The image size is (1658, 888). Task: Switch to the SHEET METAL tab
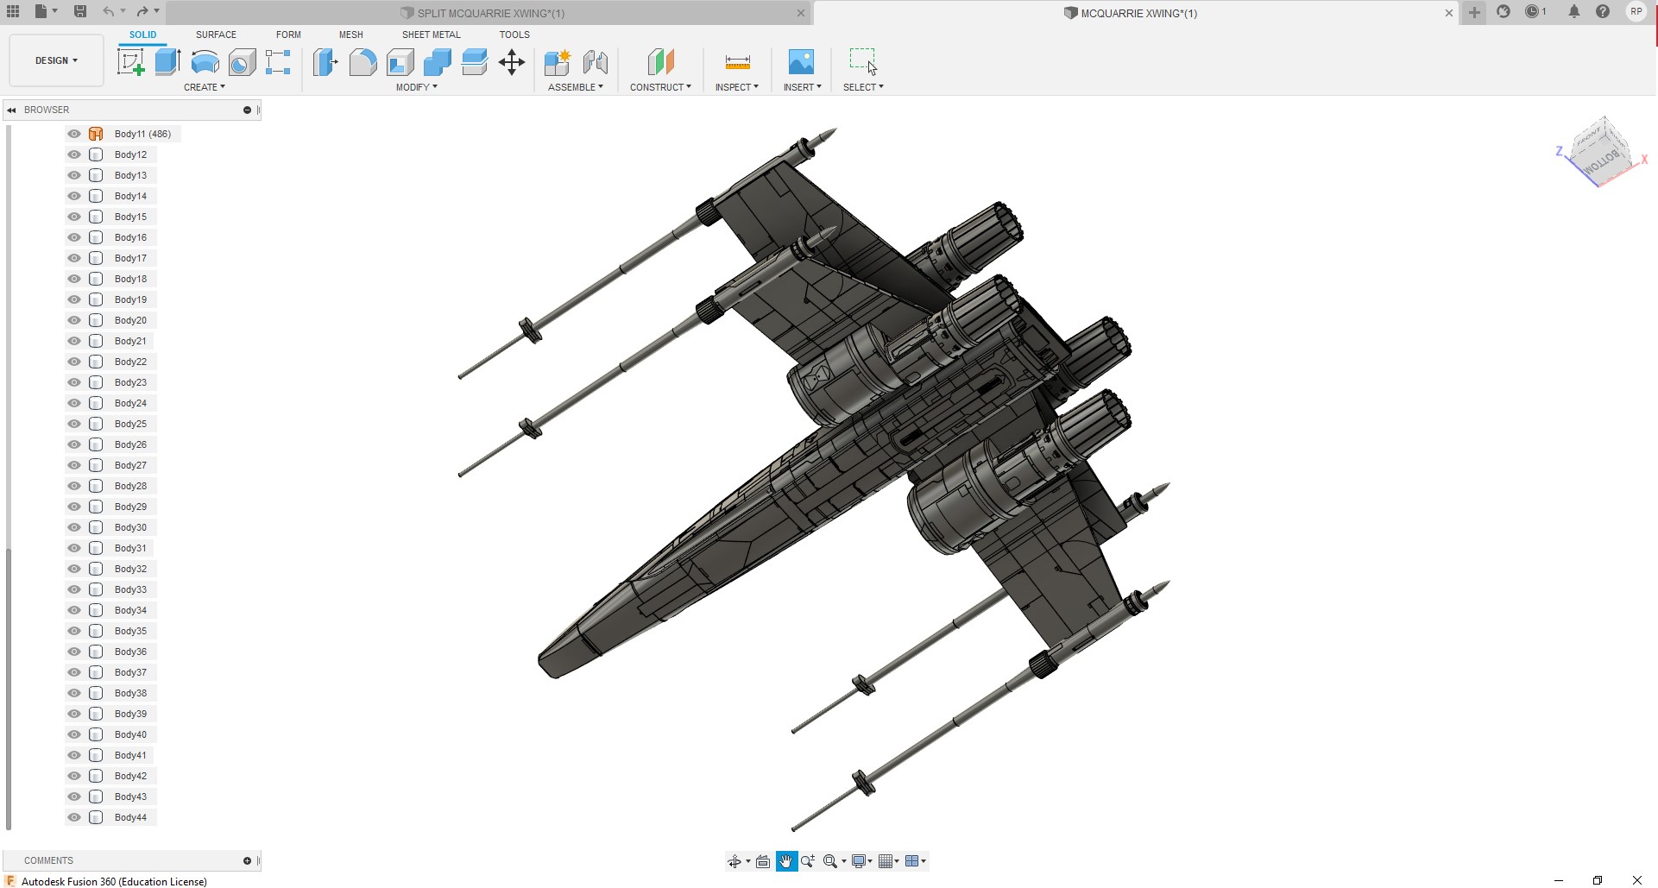[432, 35]
